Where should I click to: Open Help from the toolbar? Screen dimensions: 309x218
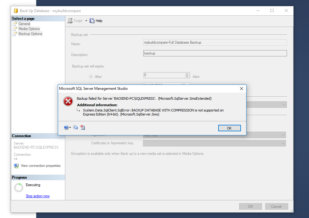click(96, 21)
